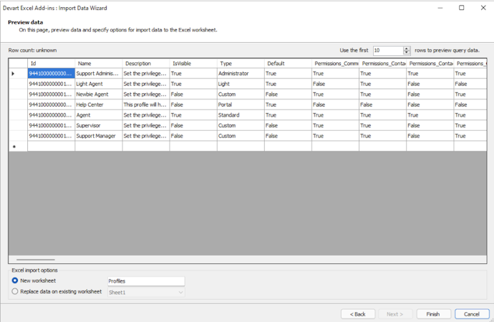Select the Type column header

241,63
